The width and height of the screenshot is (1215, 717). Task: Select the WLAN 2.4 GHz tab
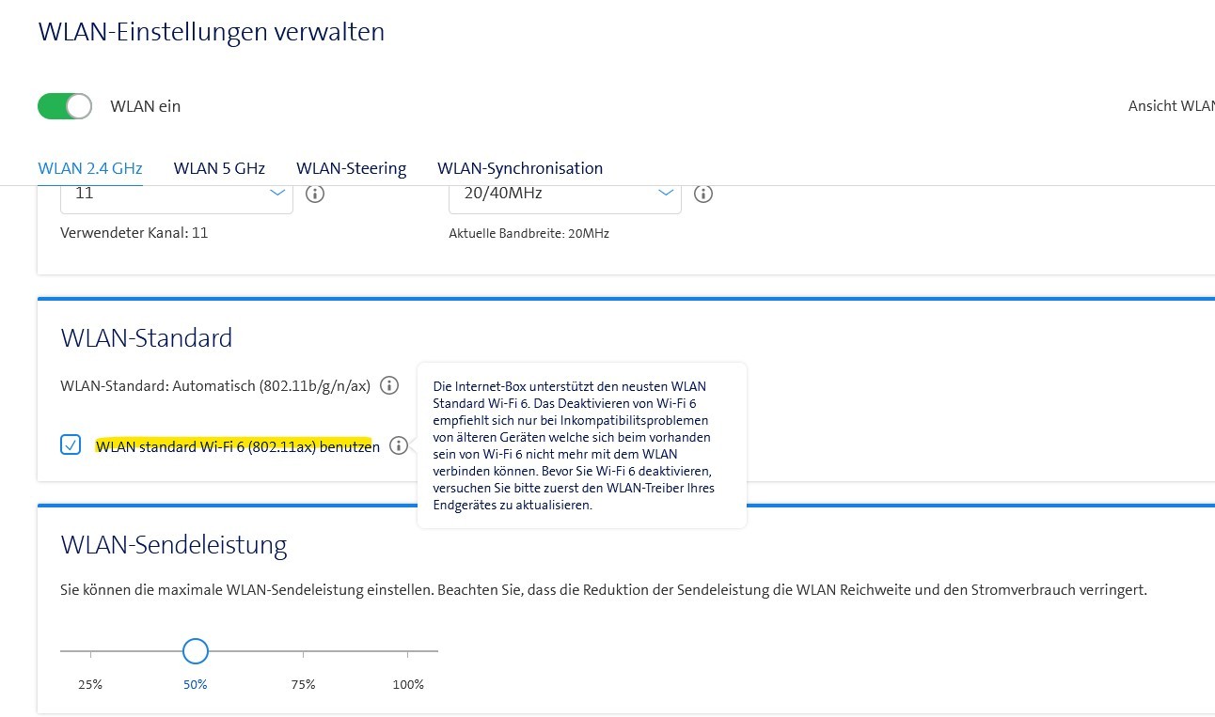(x=90, y=169)
